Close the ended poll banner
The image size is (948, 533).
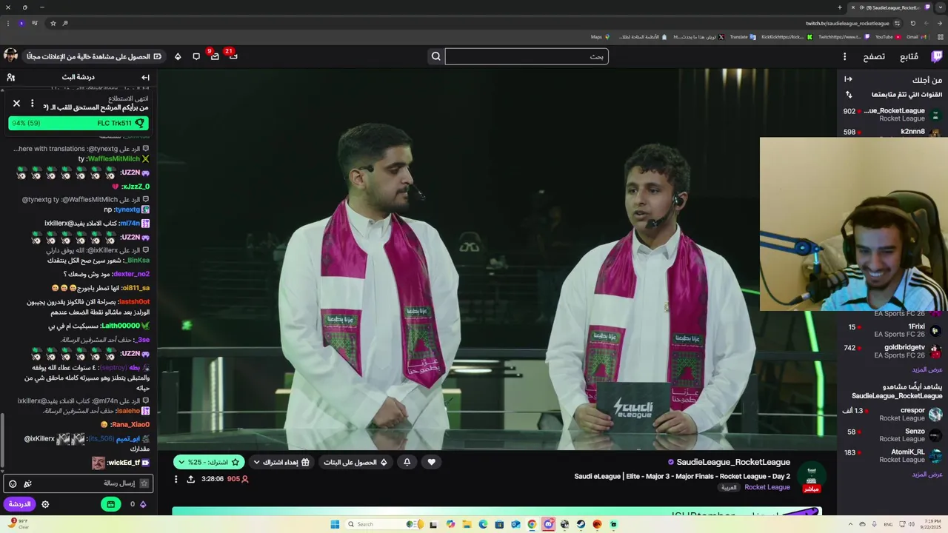click(16, 104)
